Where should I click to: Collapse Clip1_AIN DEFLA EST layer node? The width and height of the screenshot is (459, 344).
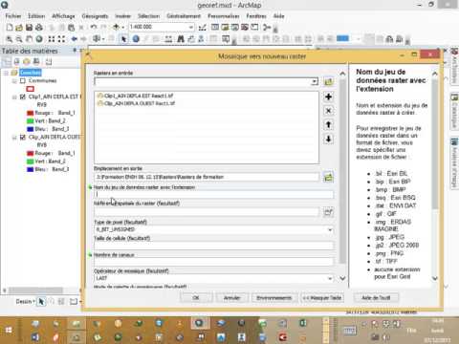(x=14, y=97)
